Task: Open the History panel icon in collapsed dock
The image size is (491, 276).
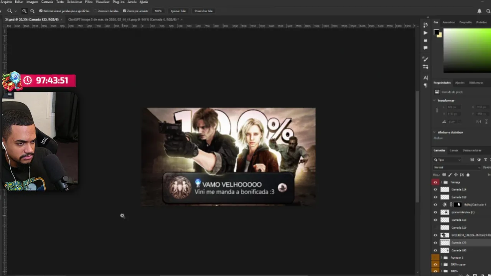Action: [425, 25]
